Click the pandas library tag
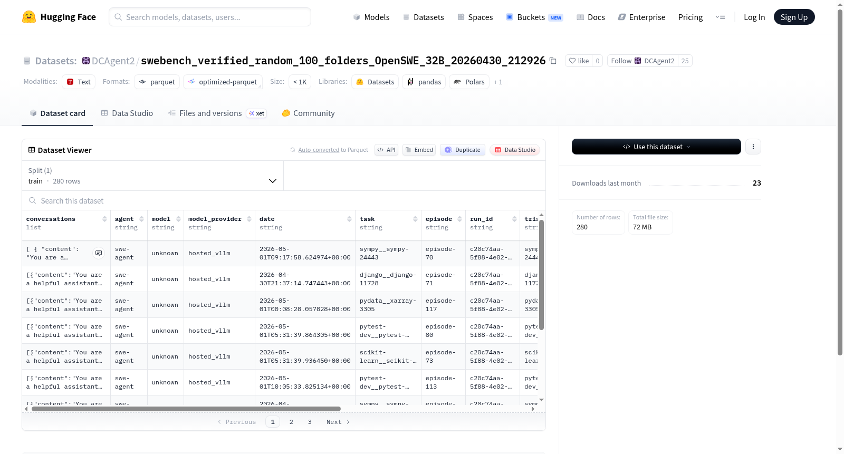 424,82
